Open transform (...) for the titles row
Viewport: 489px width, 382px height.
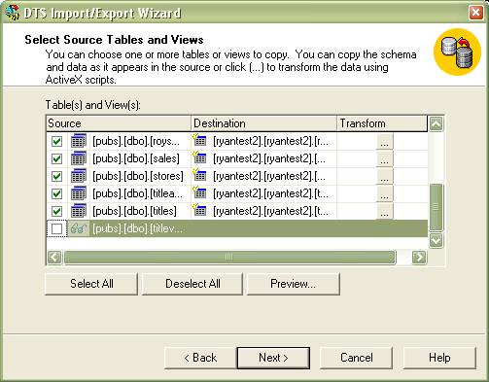[385, 212]
